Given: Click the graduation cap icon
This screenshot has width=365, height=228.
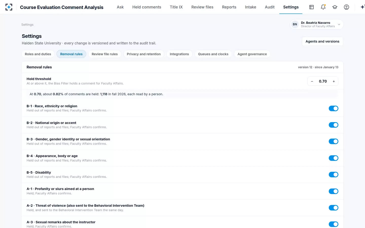Looking at the screenshot, I should pos(335,7).
